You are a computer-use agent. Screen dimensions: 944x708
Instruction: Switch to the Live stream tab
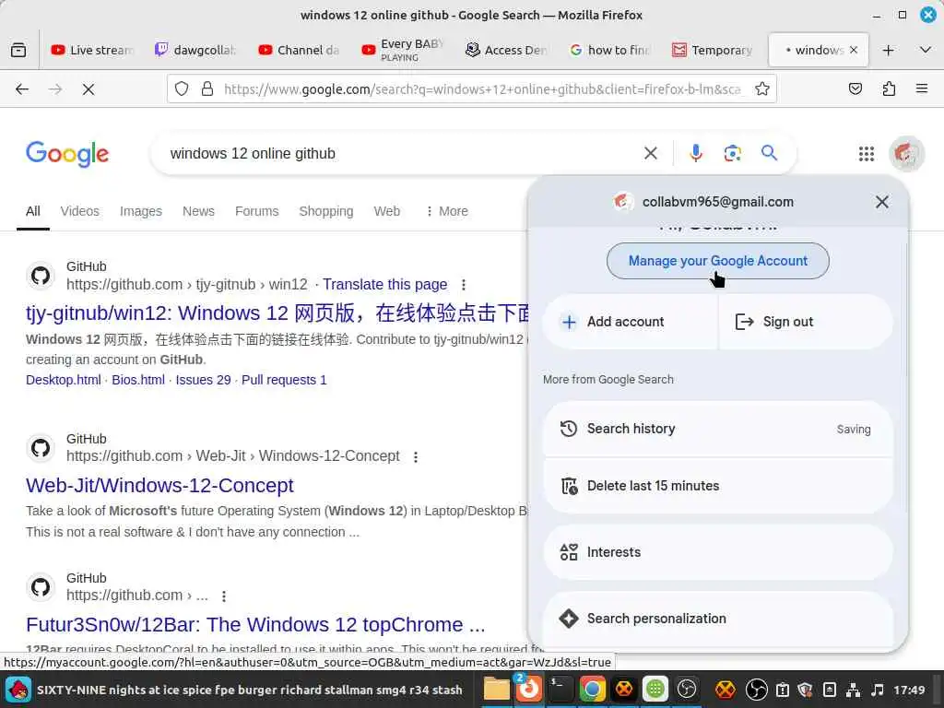pyautogui.click(x=91, y=50)
